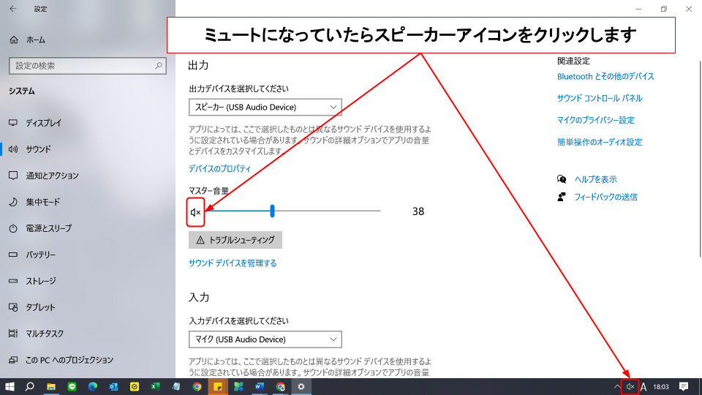Open Bluetooth とその他のデバイス link
The image size is (702, 395).
point(605,76)
